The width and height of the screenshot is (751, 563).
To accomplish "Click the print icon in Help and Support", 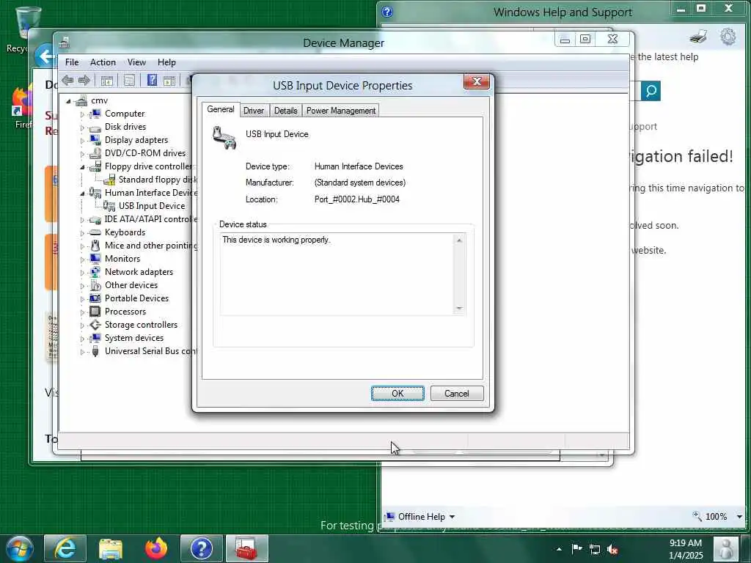I will pos(698,37).
